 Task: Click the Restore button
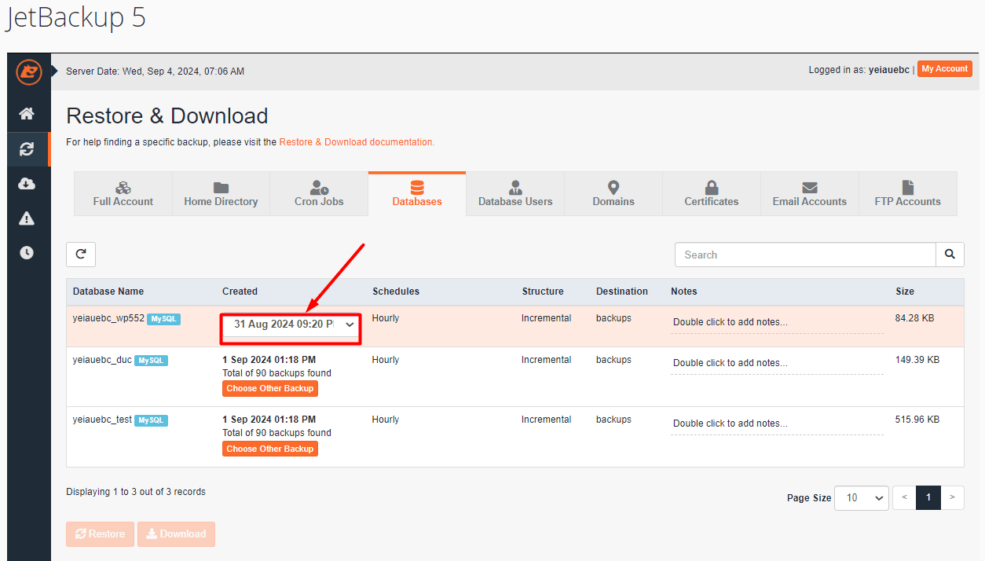pos(100,534)
